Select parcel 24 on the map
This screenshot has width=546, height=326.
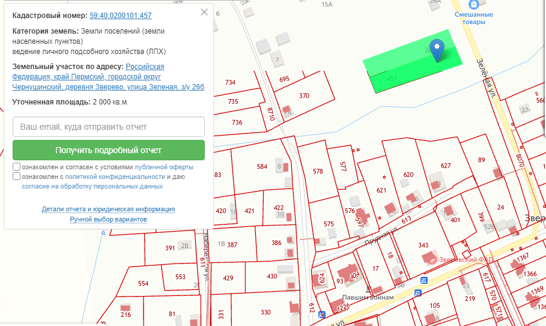coord(501,207)
